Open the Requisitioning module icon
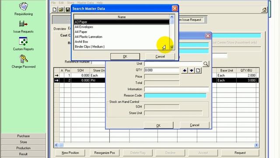 [23, 7]
